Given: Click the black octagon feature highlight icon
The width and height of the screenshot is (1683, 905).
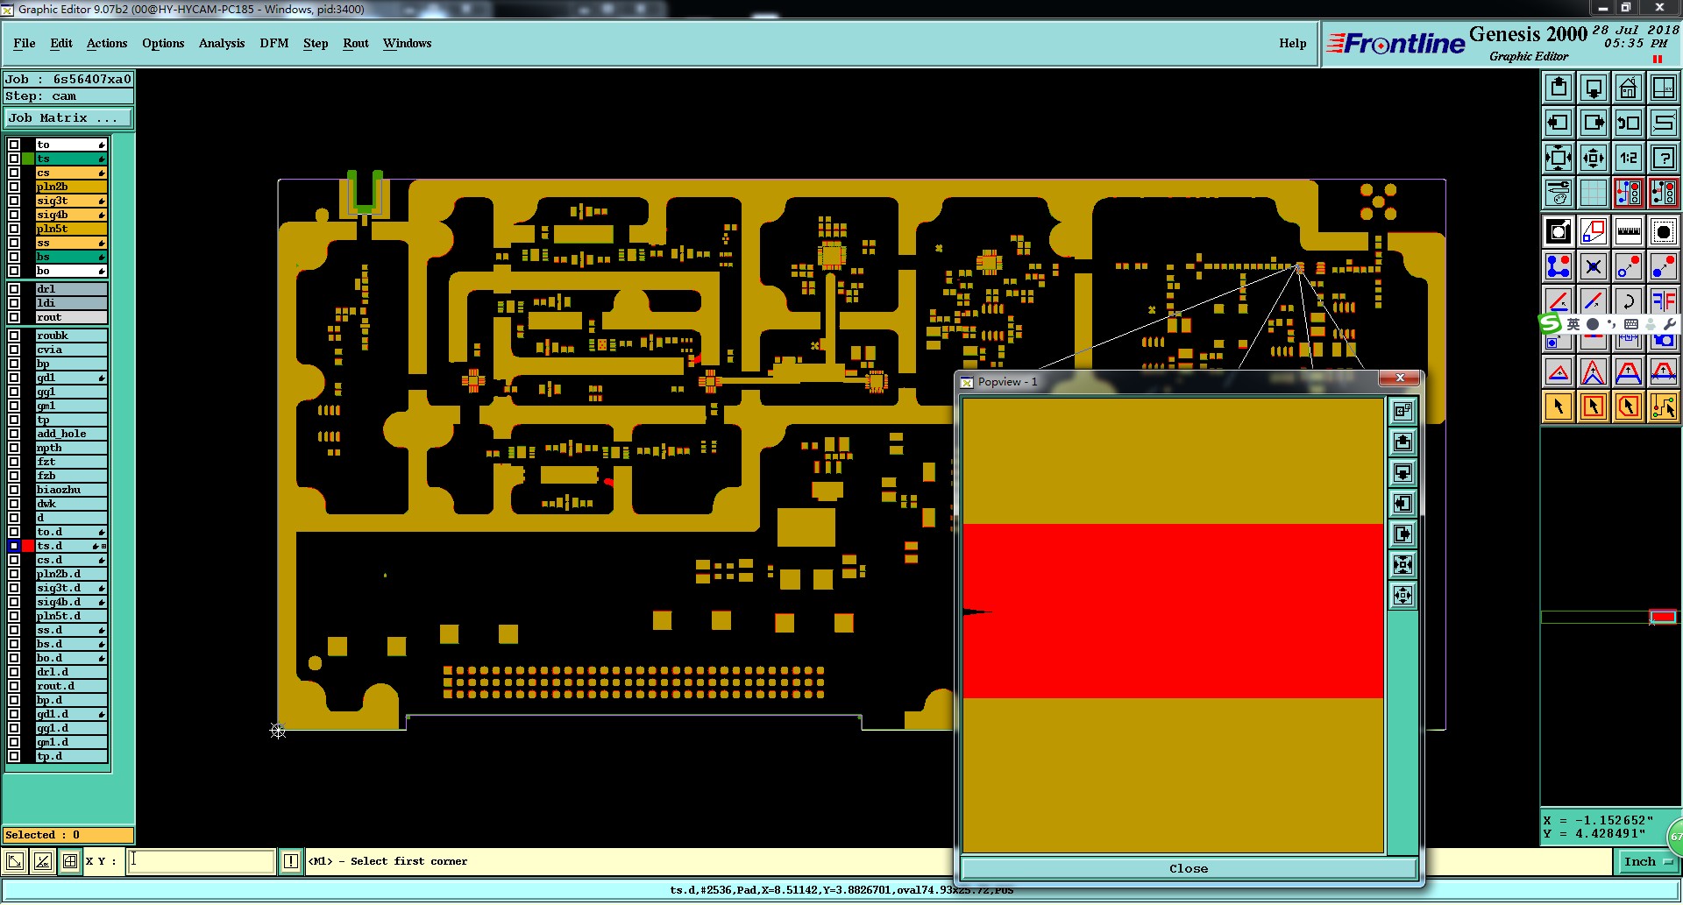Looking at the screenshot, I should 1664,231.
